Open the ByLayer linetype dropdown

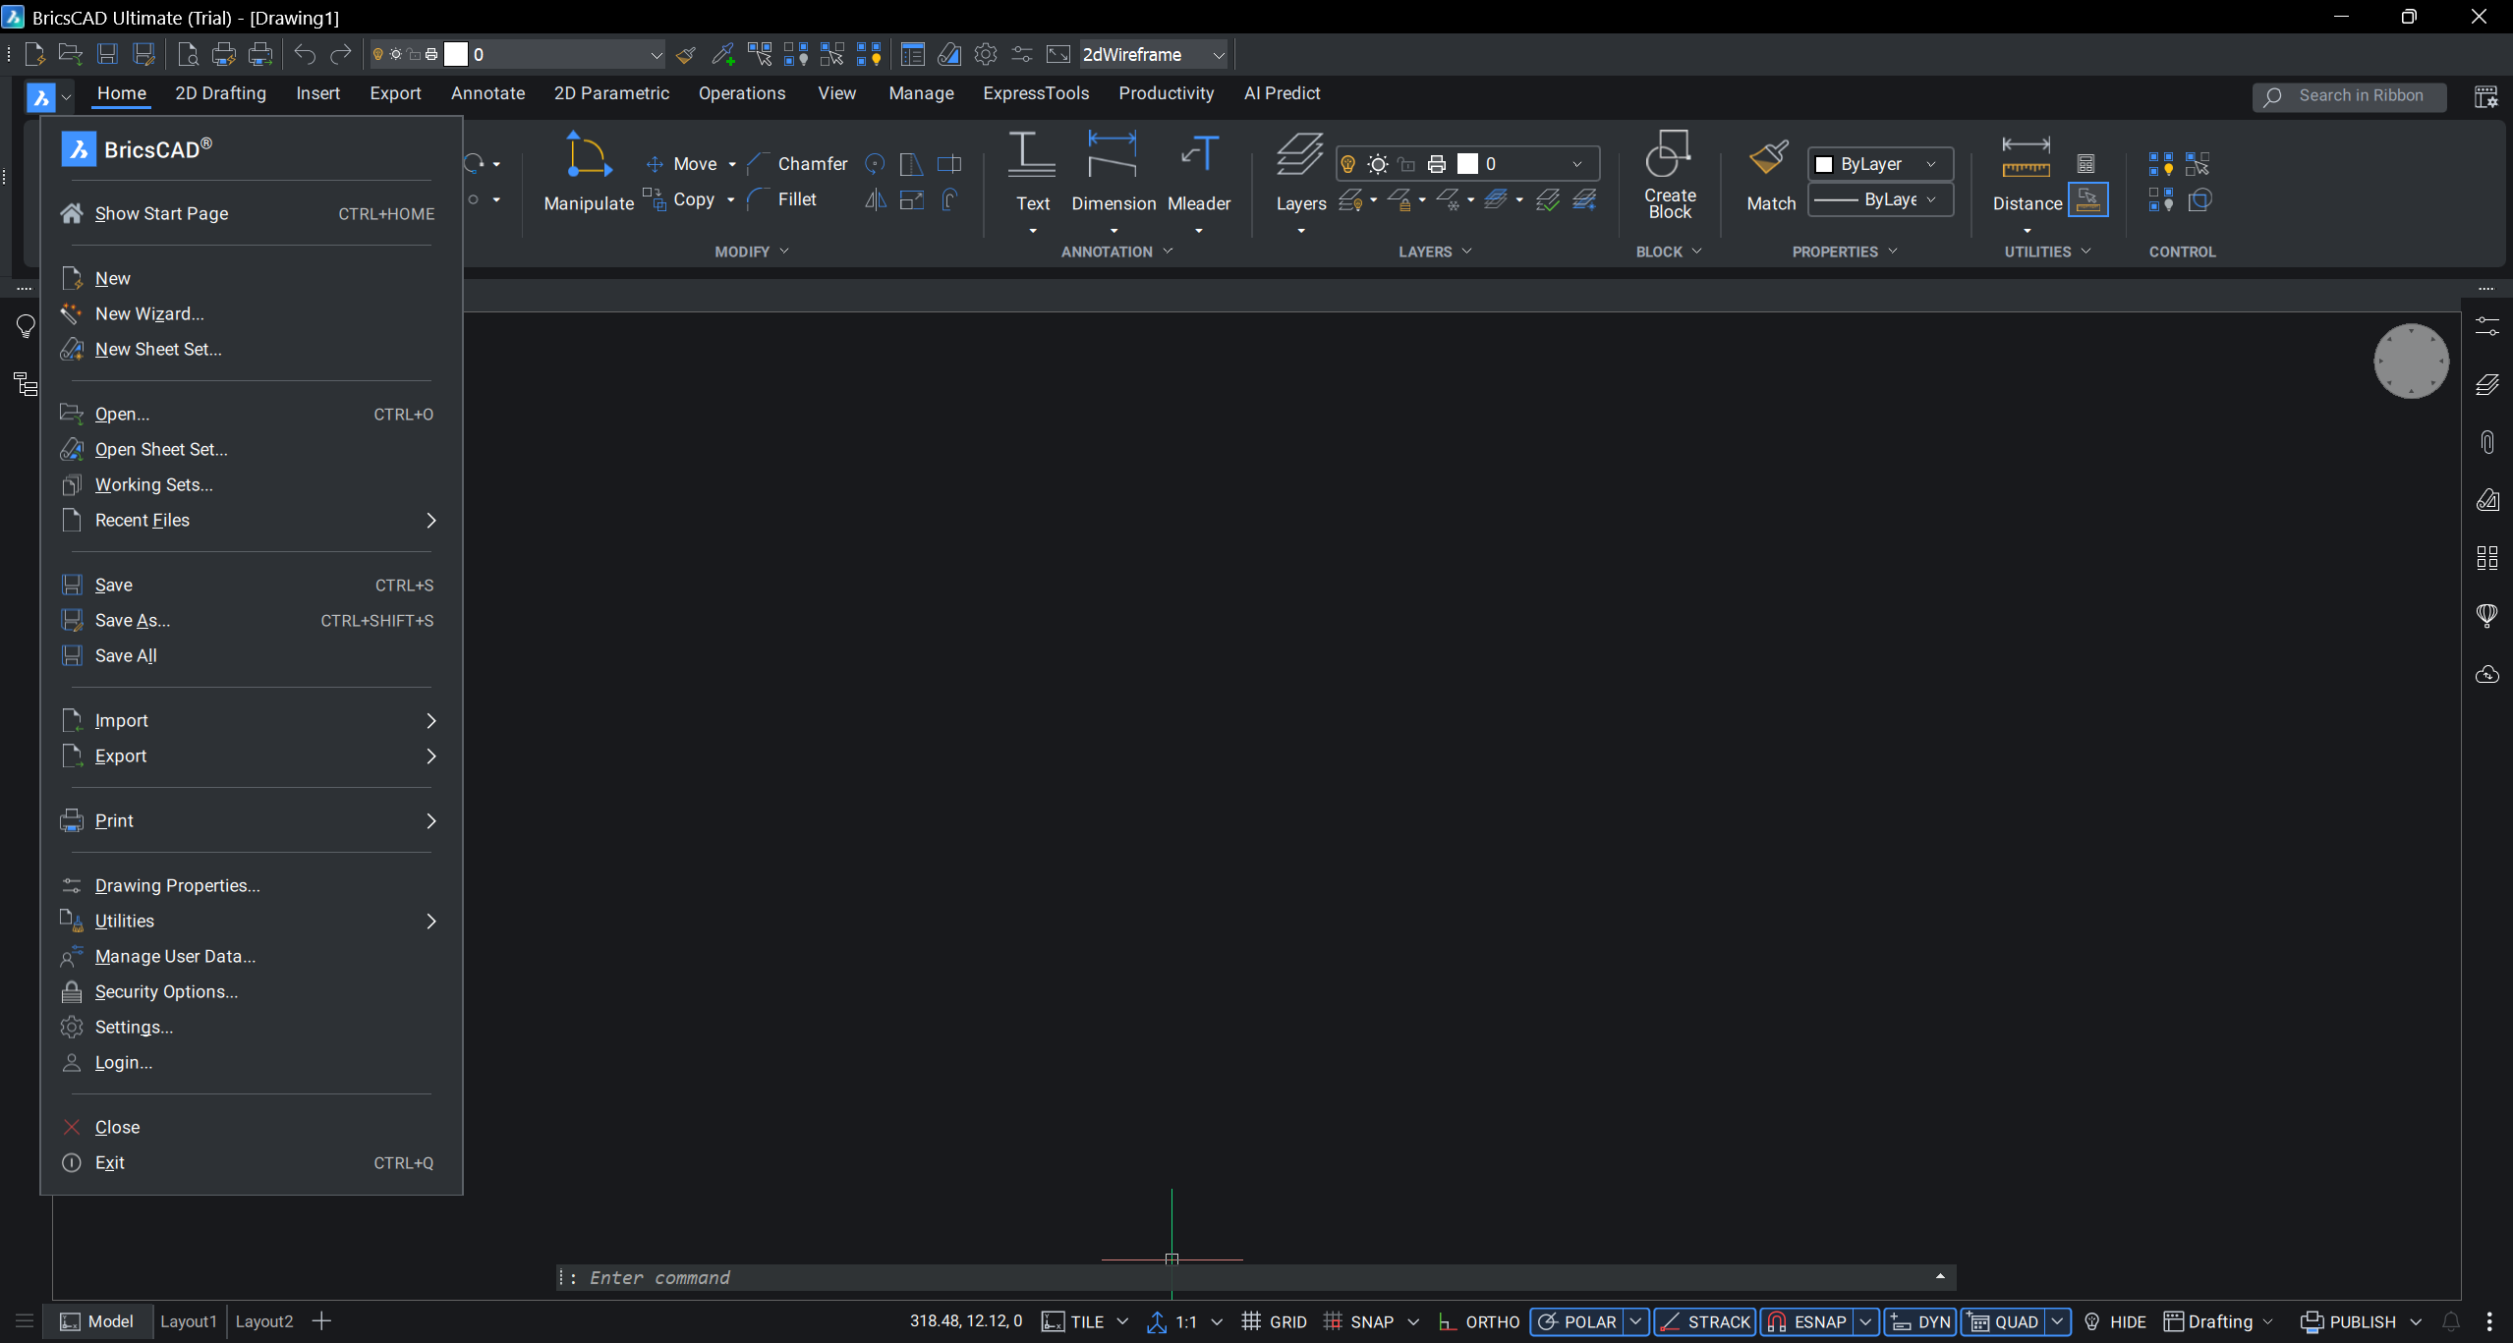1880,199
